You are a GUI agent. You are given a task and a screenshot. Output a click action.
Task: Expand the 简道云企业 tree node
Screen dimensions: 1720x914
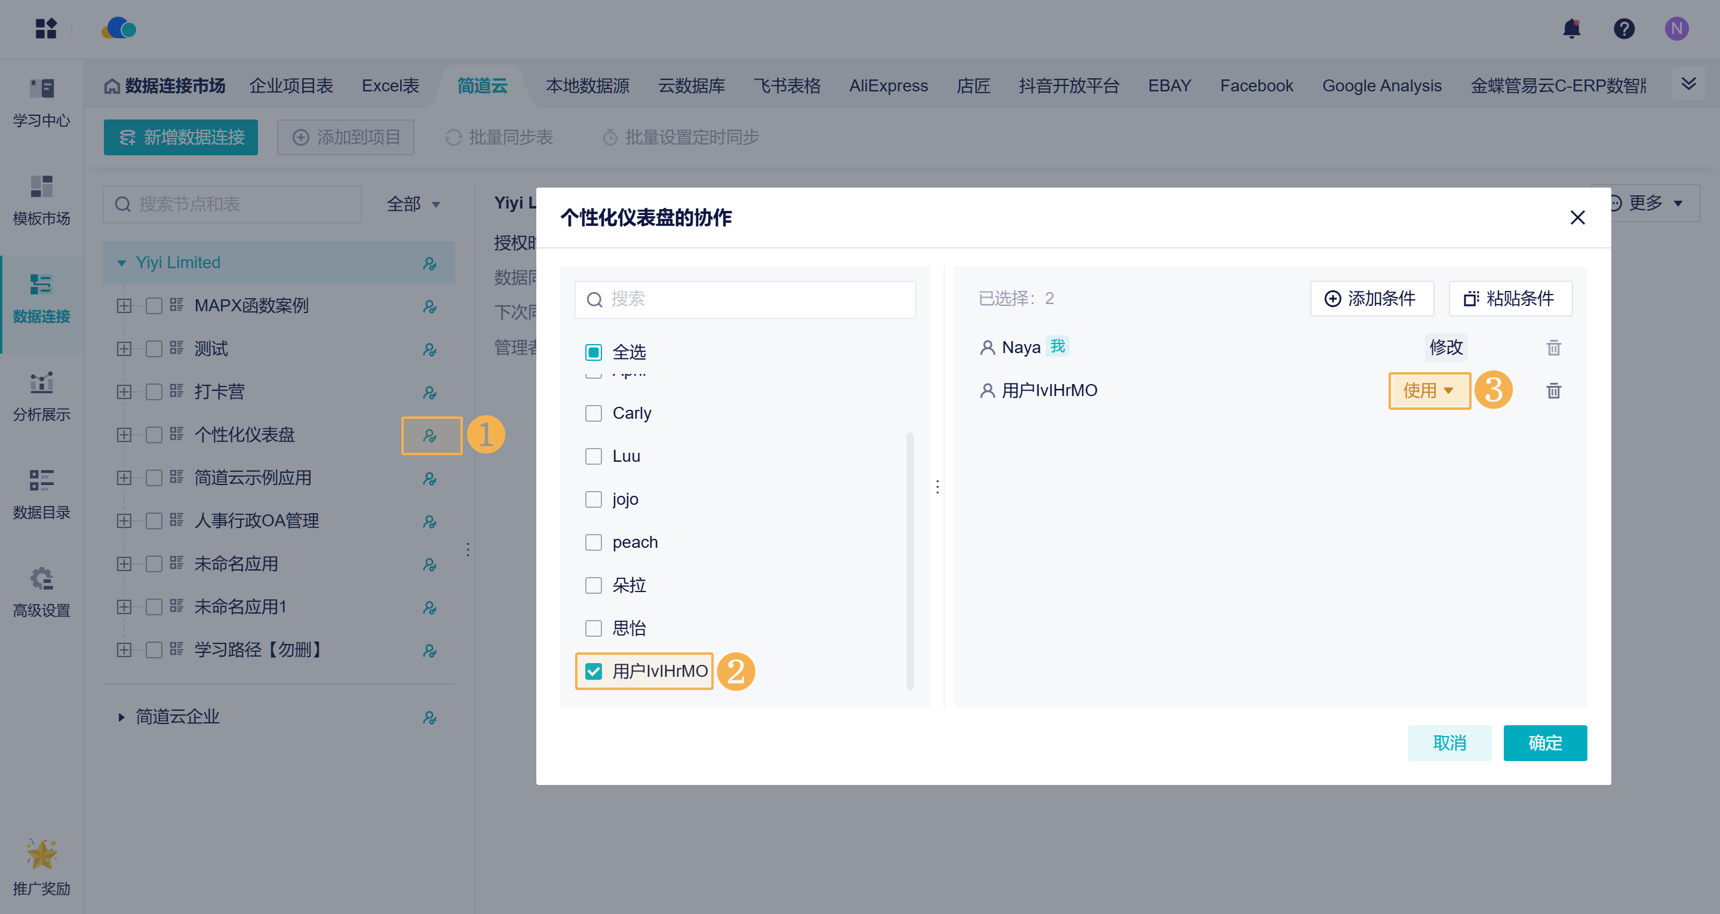tap(121, 717)
